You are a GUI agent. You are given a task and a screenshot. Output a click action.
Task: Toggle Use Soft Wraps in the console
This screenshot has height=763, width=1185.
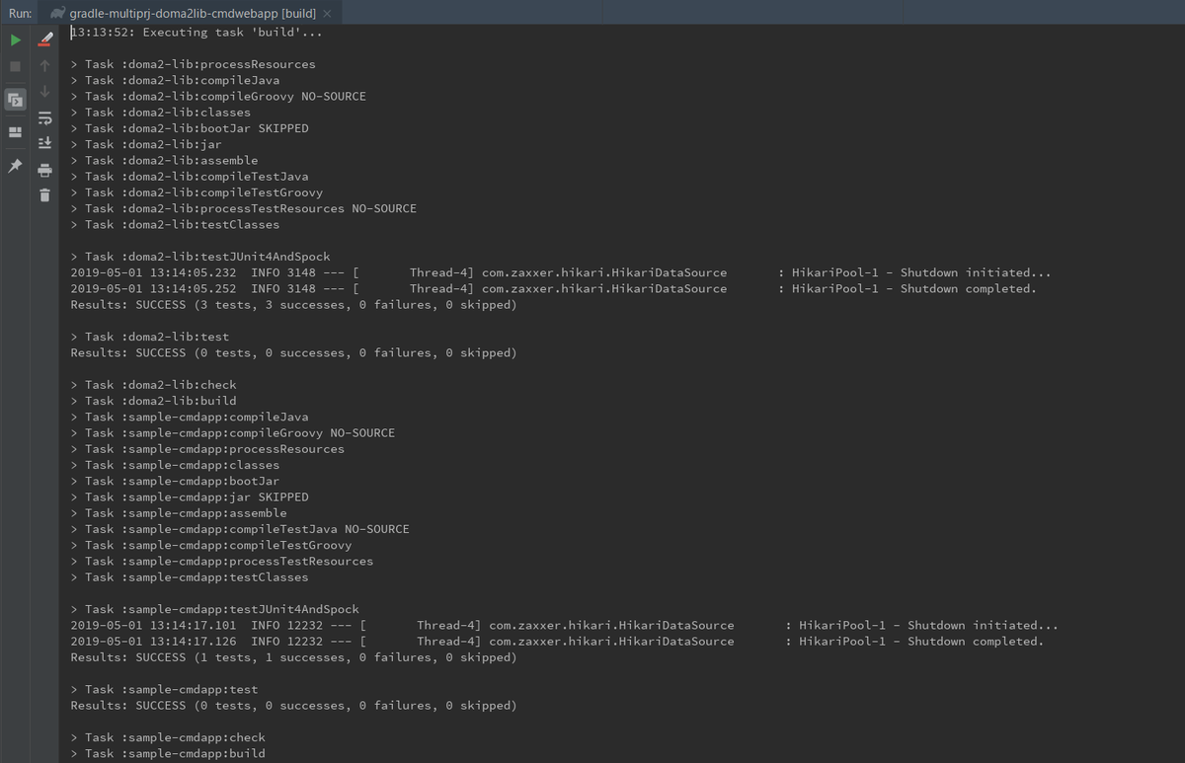pyautogui.click(x=44, y=118)
